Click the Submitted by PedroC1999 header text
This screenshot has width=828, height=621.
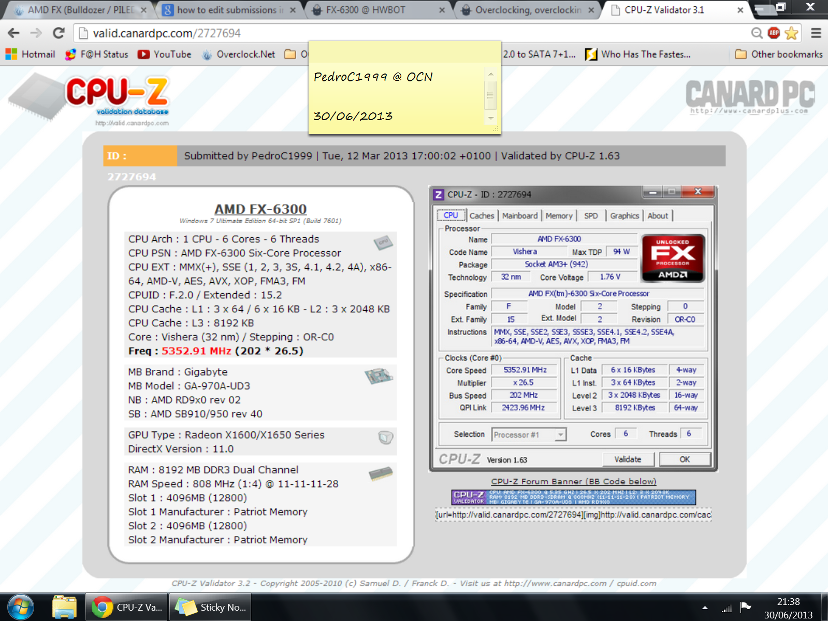click(x=248, y=156)
